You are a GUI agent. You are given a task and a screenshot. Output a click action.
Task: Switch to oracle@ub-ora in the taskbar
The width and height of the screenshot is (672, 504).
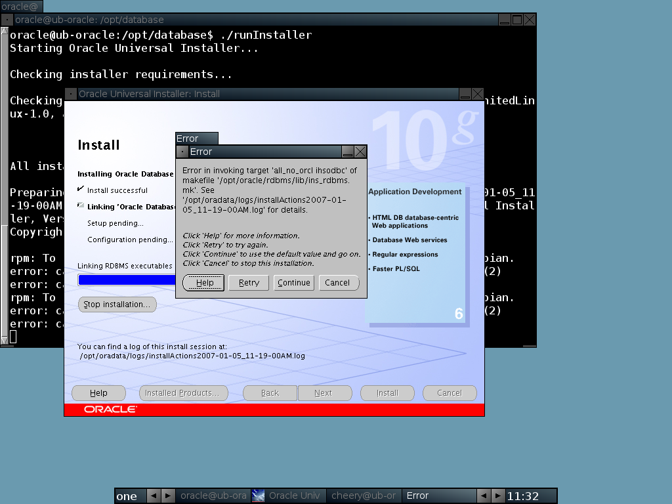pos(213,496)
